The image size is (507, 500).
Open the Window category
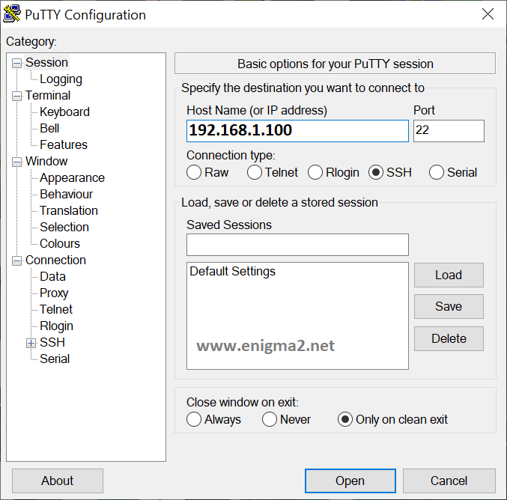(46, 161)
